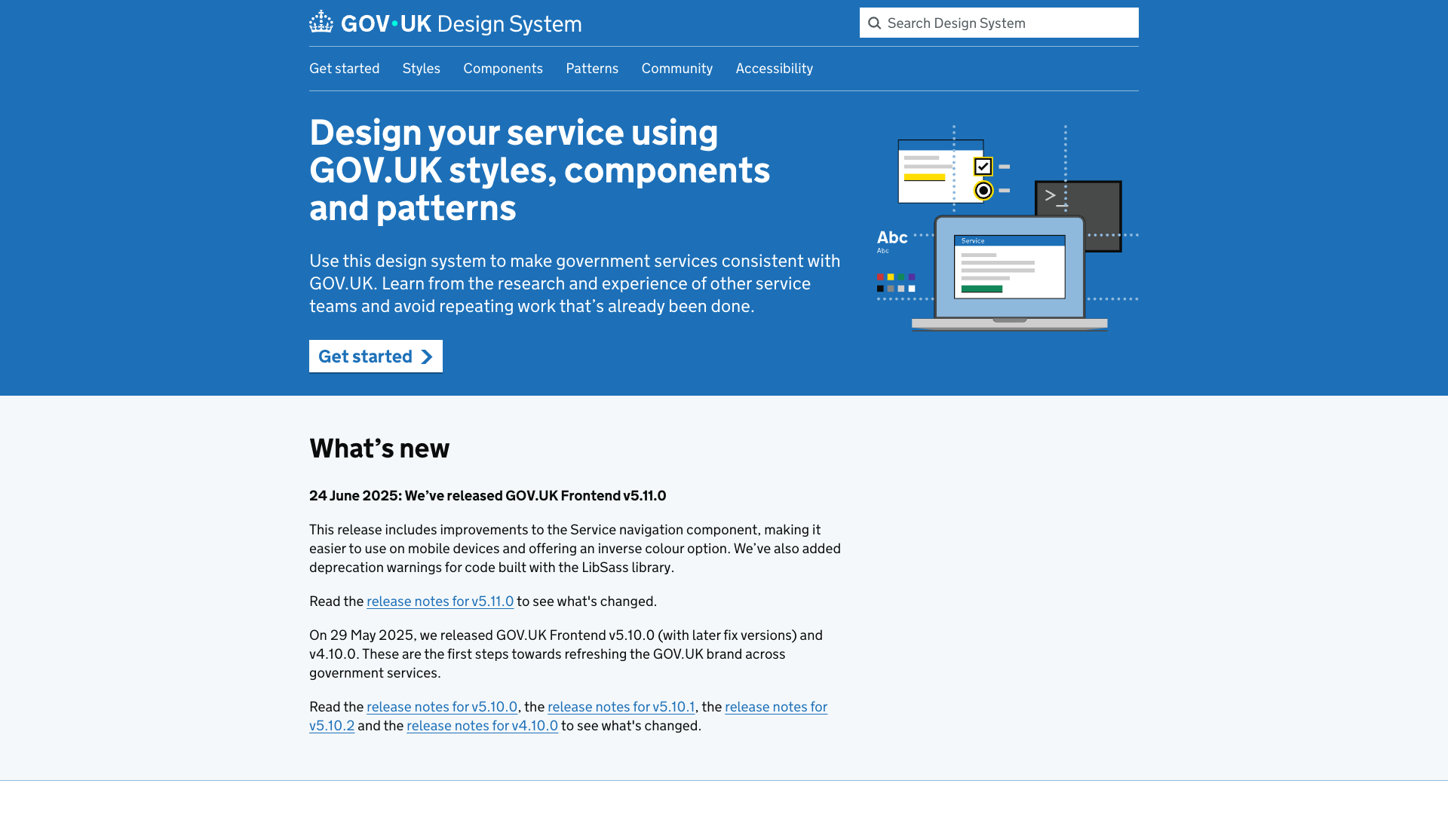
Task: Open the Components section
Action: tap(503, 69)
